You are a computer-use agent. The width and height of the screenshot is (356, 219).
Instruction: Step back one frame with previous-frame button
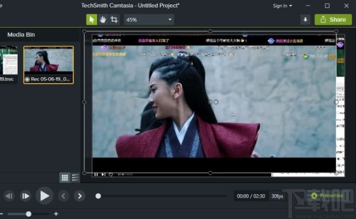coord(9,196)
